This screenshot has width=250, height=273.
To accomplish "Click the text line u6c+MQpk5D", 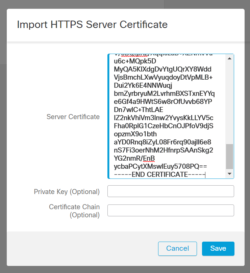I will click(x=135, y=61).
